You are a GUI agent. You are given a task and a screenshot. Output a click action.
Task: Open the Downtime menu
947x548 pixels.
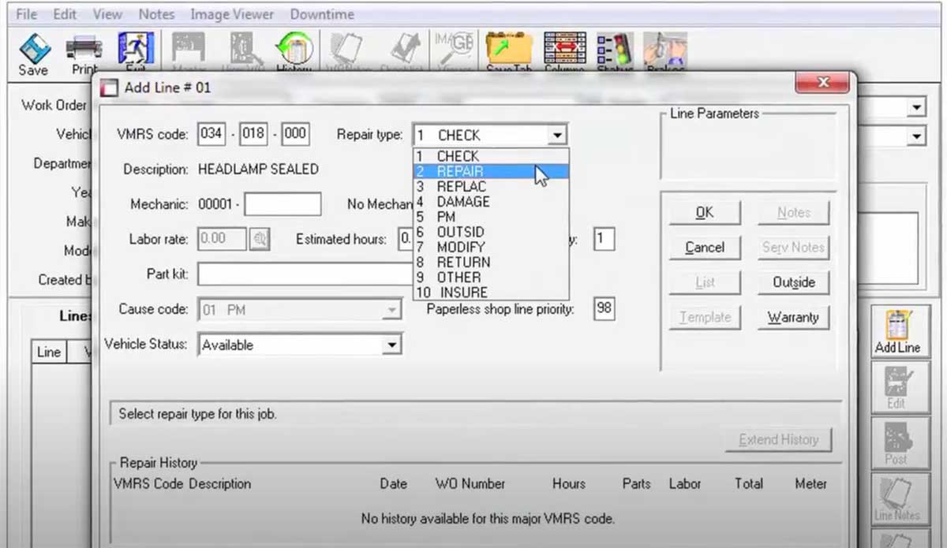[321, 13]
